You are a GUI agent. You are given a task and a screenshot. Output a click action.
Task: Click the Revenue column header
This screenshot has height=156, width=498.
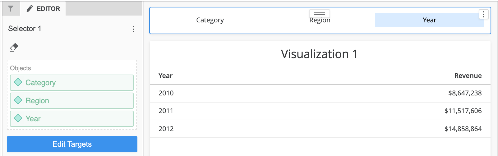pyautogui.click(x=468, y=76)
